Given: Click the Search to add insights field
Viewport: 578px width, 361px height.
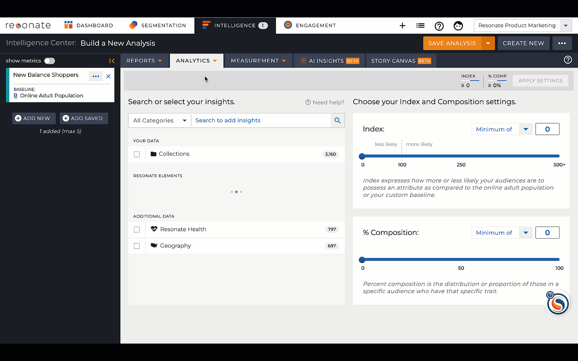Looking at the screenshot, I should click(x=261, y=120).
